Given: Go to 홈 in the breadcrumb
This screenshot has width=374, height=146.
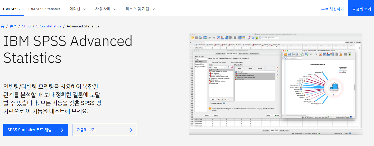Looking at the screenshot, I should 2,26.
